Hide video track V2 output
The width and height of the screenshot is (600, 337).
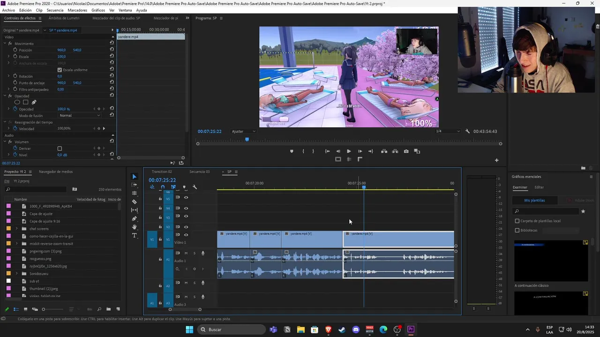[x=186, y=227]
